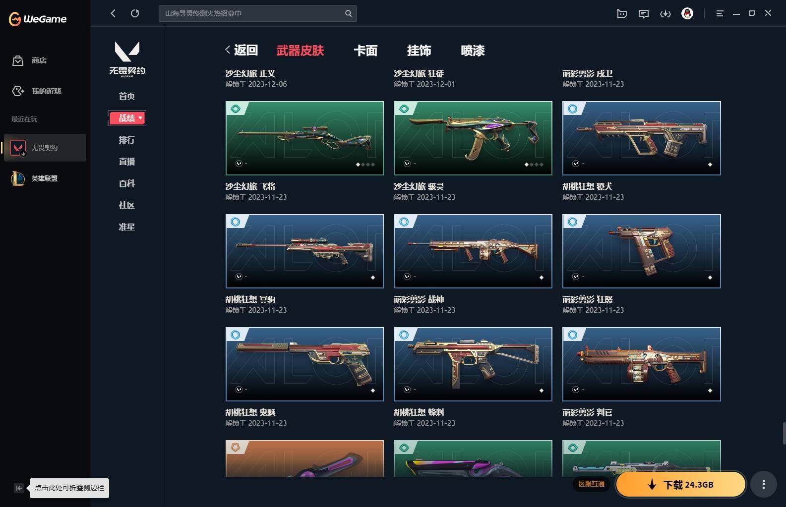Select the 无畏契约 game icon in sidebar
786x507 pixels.
18,148
